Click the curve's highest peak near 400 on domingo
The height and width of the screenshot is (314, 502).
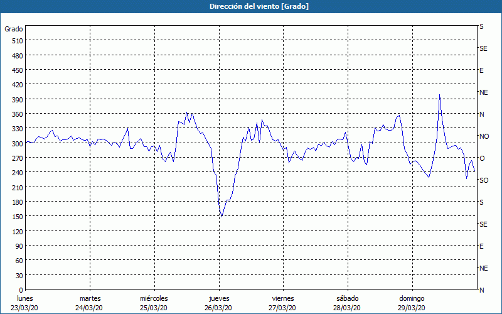tap(440, 95)
